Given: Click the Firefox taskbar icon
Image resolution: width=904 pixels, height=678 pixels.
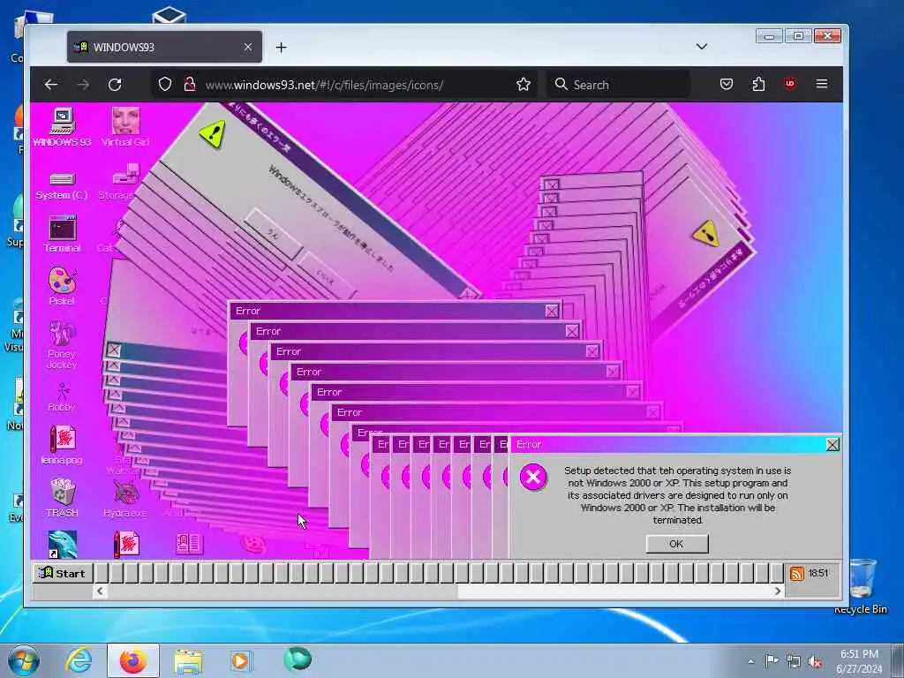Looking at the screenshot, I should coord(132,660).
